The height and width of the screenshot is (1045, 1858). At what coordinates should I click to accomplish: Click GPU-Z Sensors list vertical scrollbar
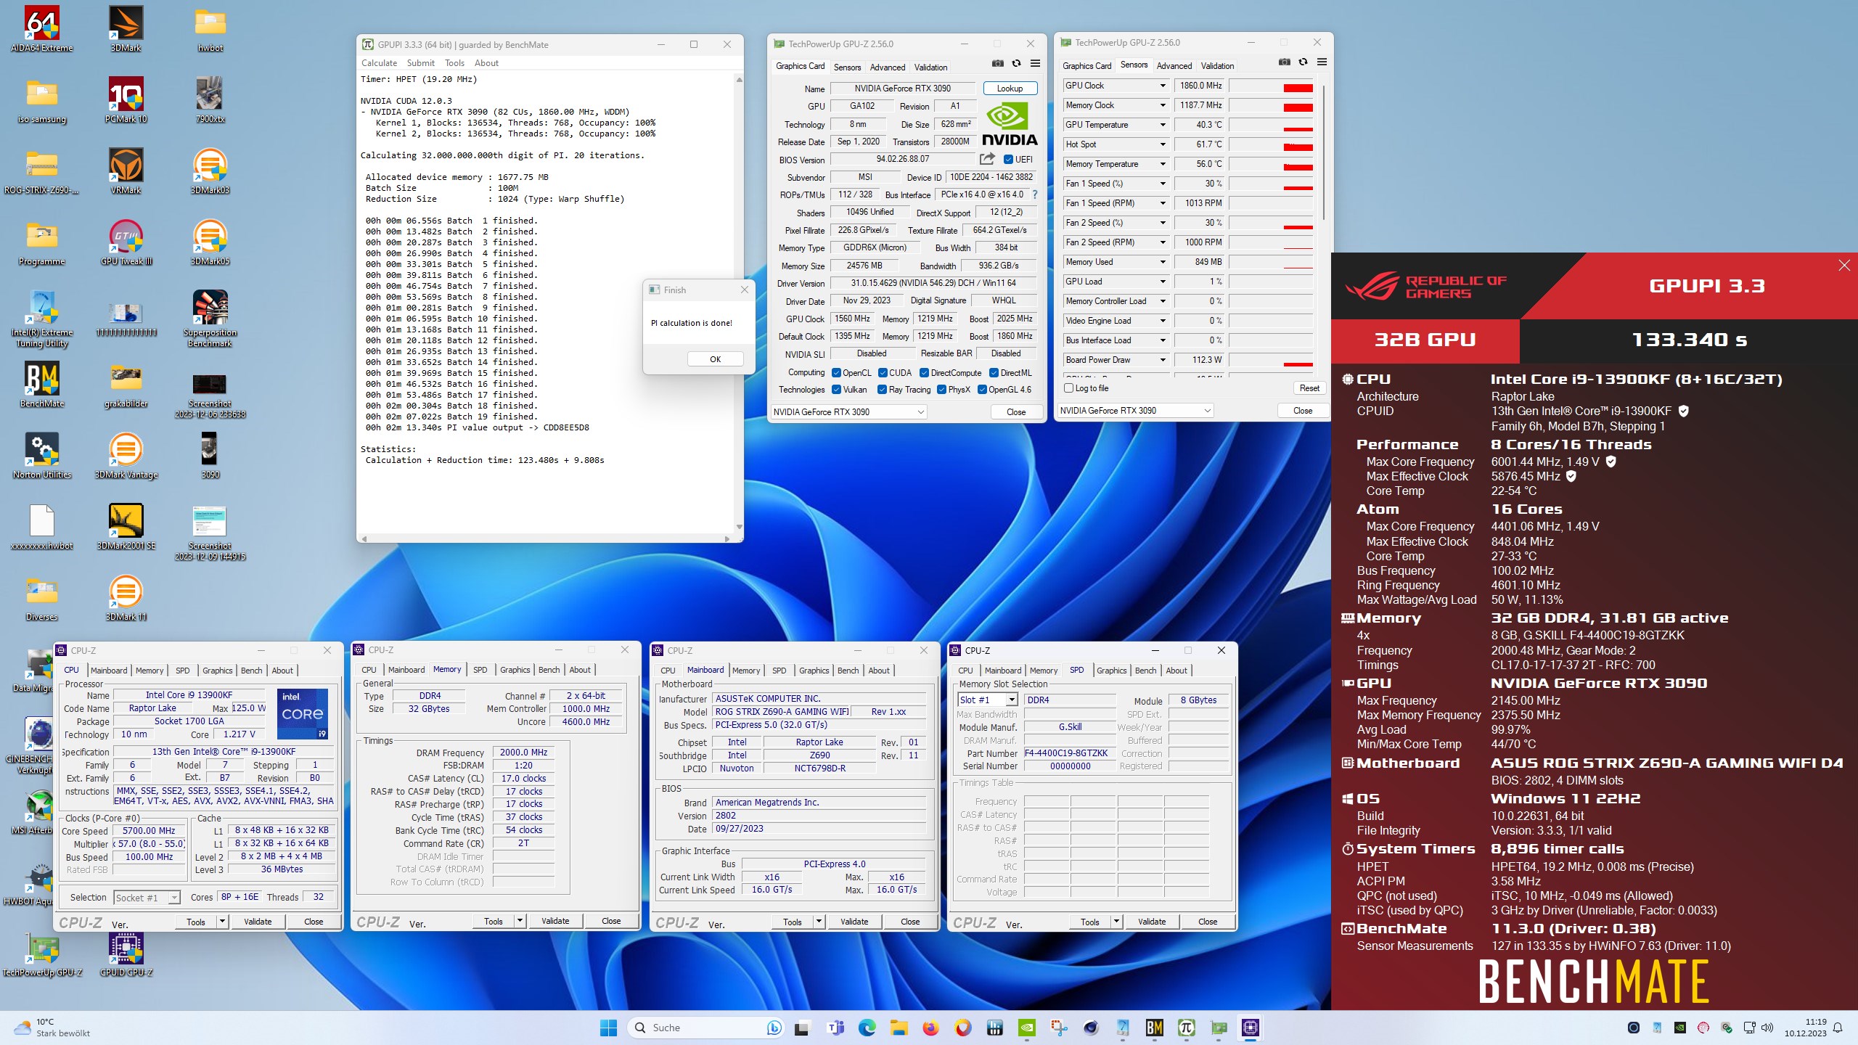click(x=1324, y=151)
